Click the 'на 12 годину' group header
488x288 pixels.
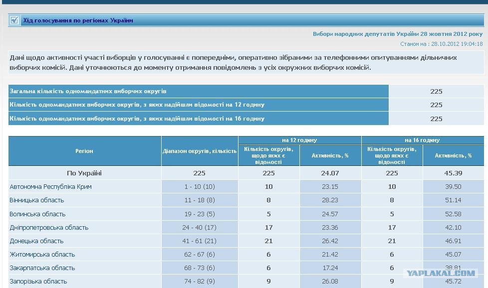tap(300, 140)
